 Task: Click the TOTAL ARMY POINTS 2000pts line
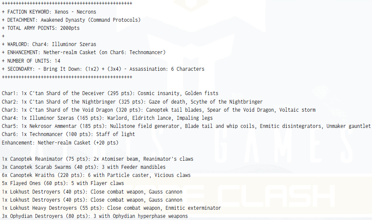(40, 28)
